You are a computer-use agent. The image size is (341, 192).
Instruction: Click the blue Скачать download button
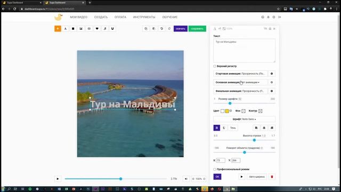[x=181, y=28]
